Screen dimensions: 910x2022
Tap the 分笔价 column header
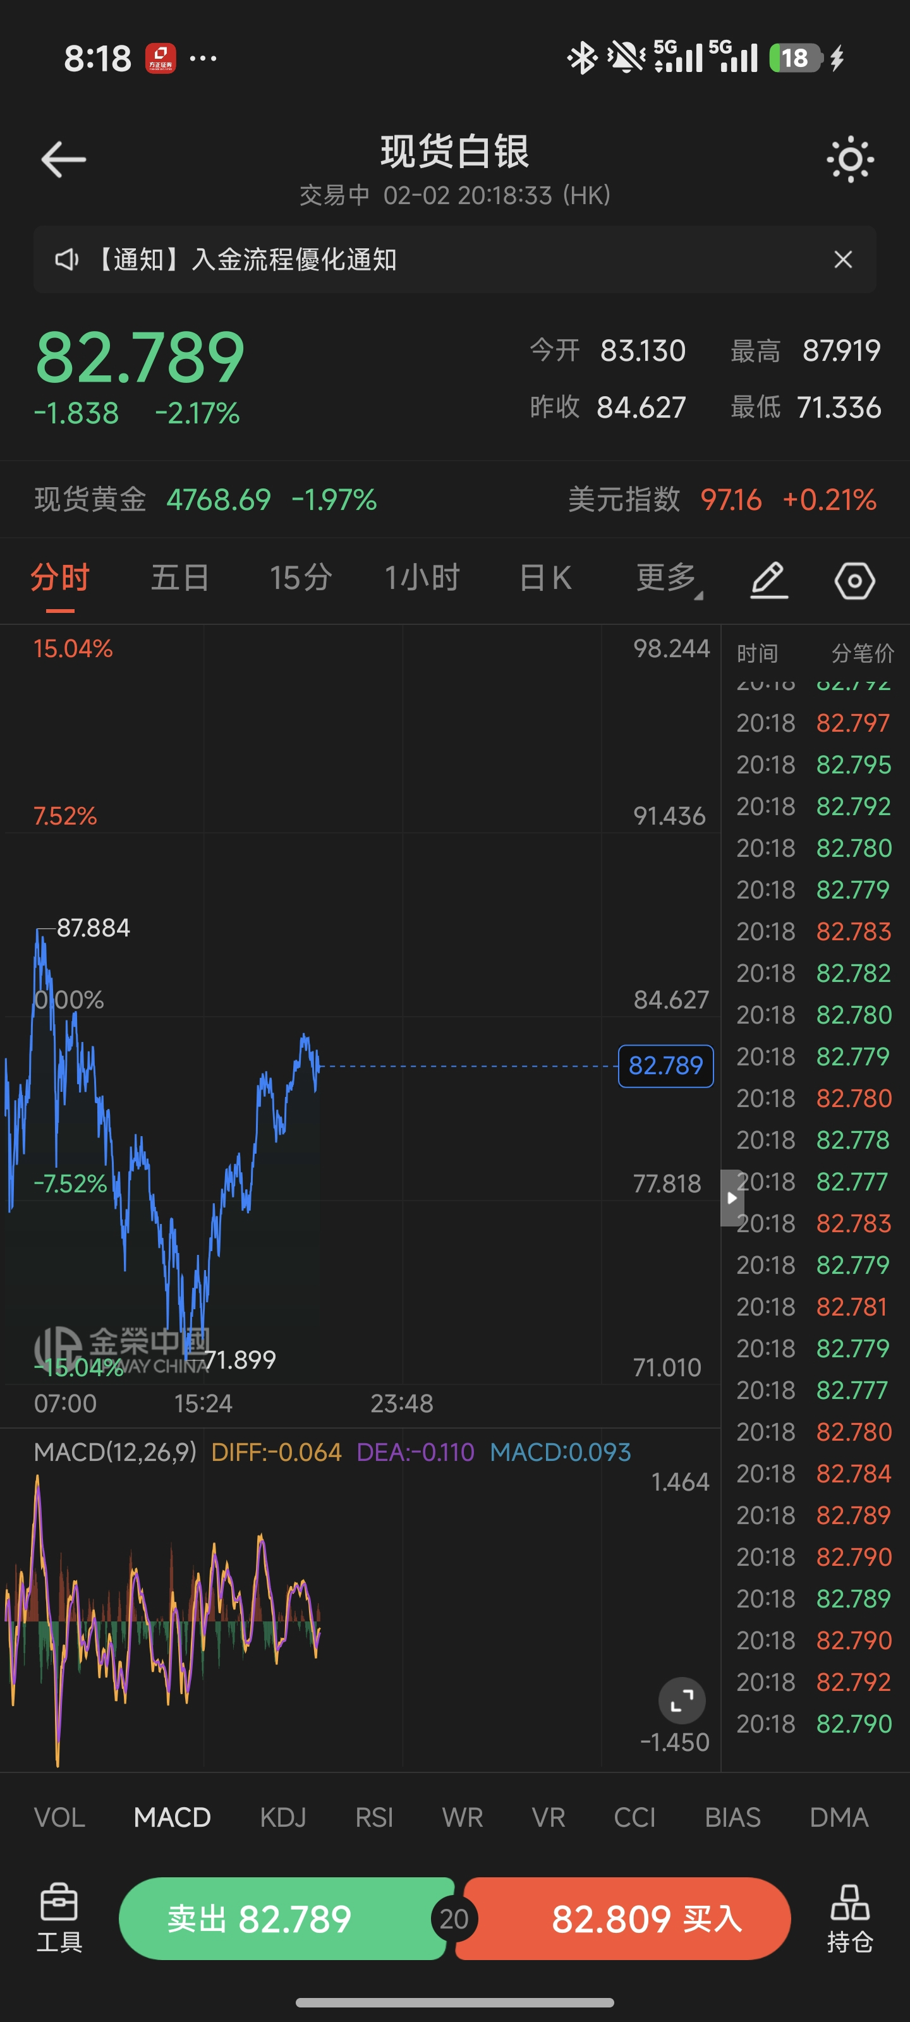click(862, 653)
